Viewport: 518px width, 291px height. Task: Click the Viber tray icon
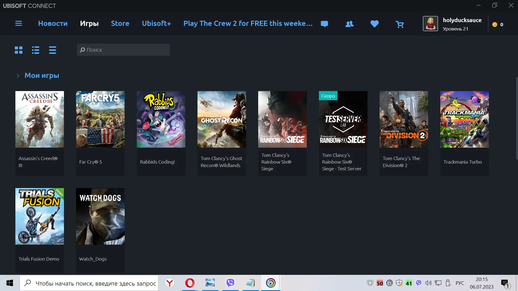point(419,283)
